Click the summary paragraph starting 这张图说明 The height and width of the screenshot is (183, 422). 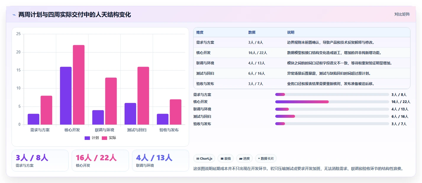point(298,169)
